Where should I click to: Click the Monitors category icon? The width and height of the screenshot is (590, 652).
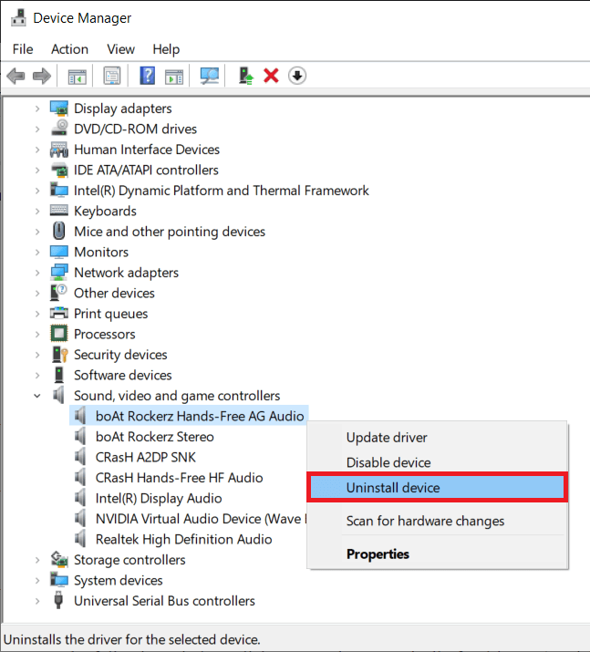[x=59, y=252]
